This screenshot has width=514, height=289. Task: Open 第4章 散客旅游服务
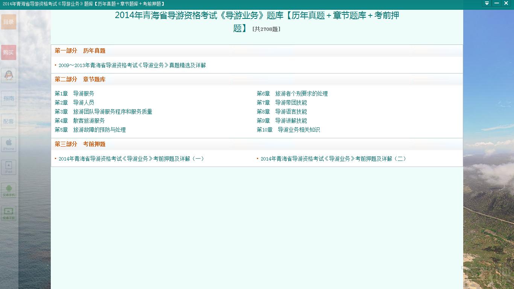[80, 121]
